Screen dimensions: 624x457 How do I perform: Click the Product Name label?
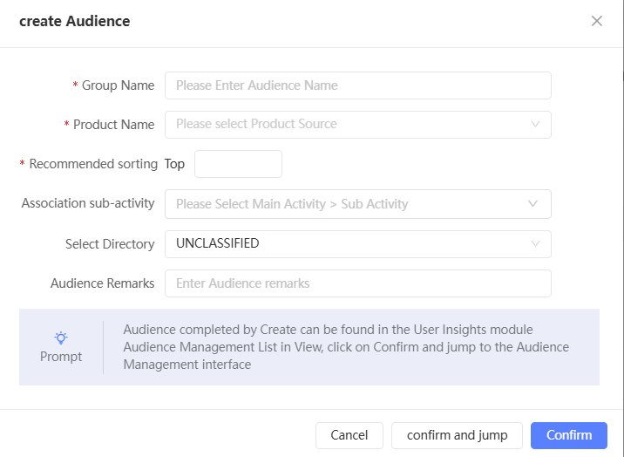pos(113,125)
